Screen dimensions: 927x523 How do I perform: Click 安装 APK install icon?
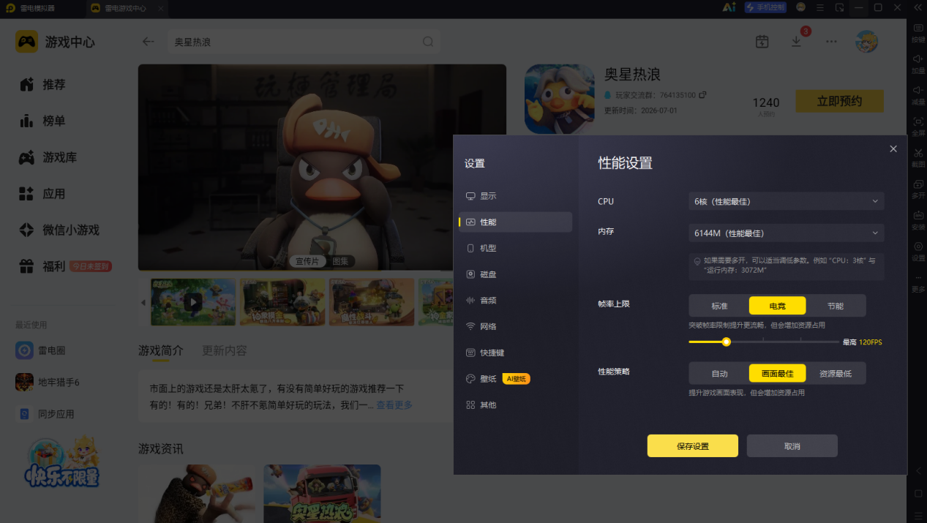[x=918, y=219]
